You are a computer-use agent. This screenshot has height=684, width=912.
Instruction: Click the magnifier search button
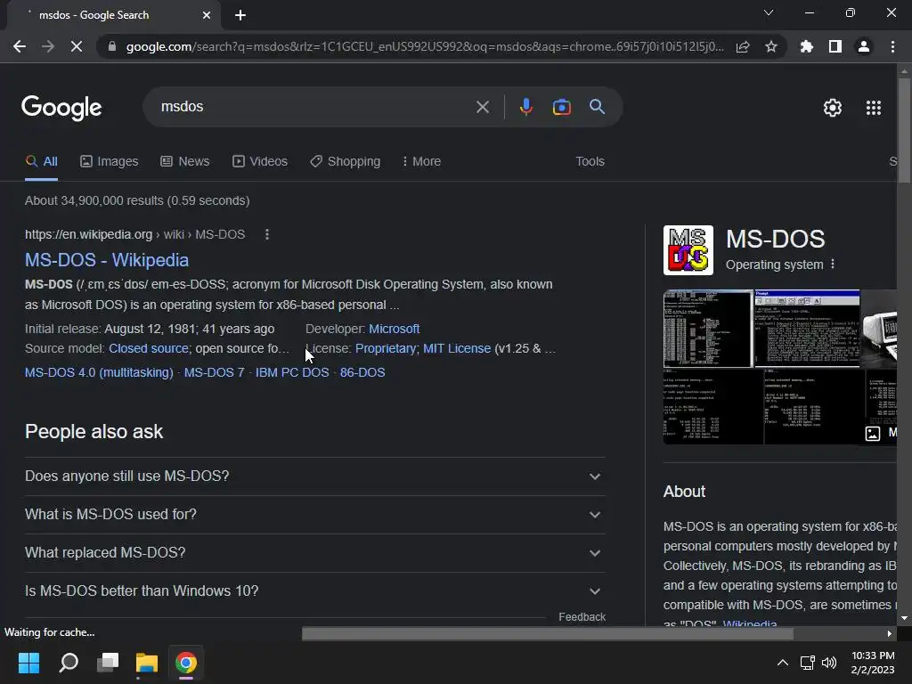point(597,107)
